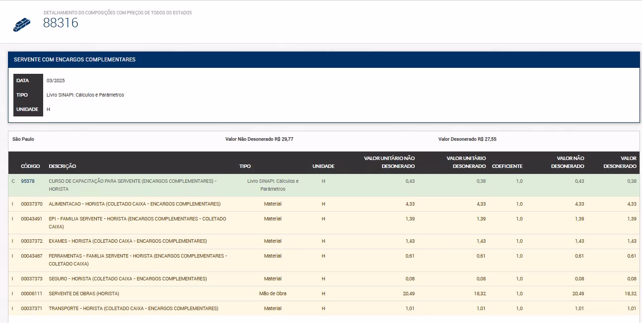642x323 pixels.
Task: Click the 'Curso de capacitação para servente' description
Action: click(132, 185)
